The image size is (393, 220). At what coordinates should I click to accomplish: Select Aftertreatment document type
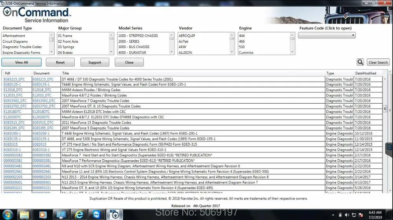coord(14,36)
